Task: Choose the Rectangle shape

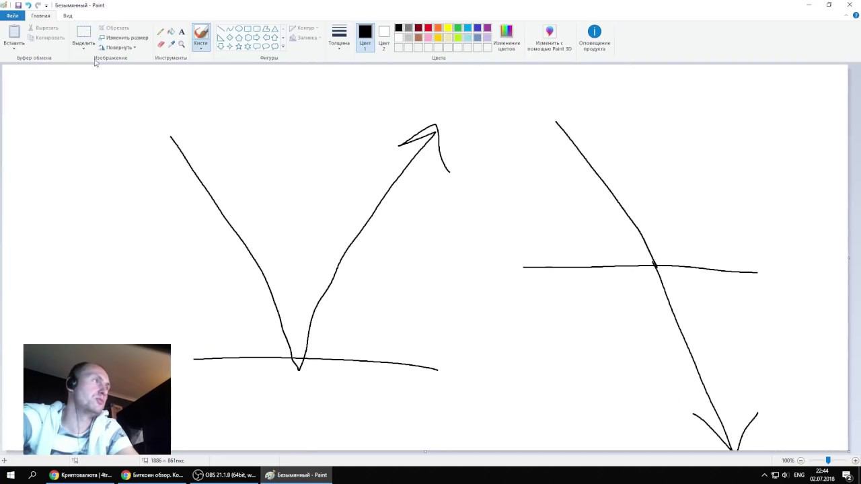Action: tap(248, 29)
